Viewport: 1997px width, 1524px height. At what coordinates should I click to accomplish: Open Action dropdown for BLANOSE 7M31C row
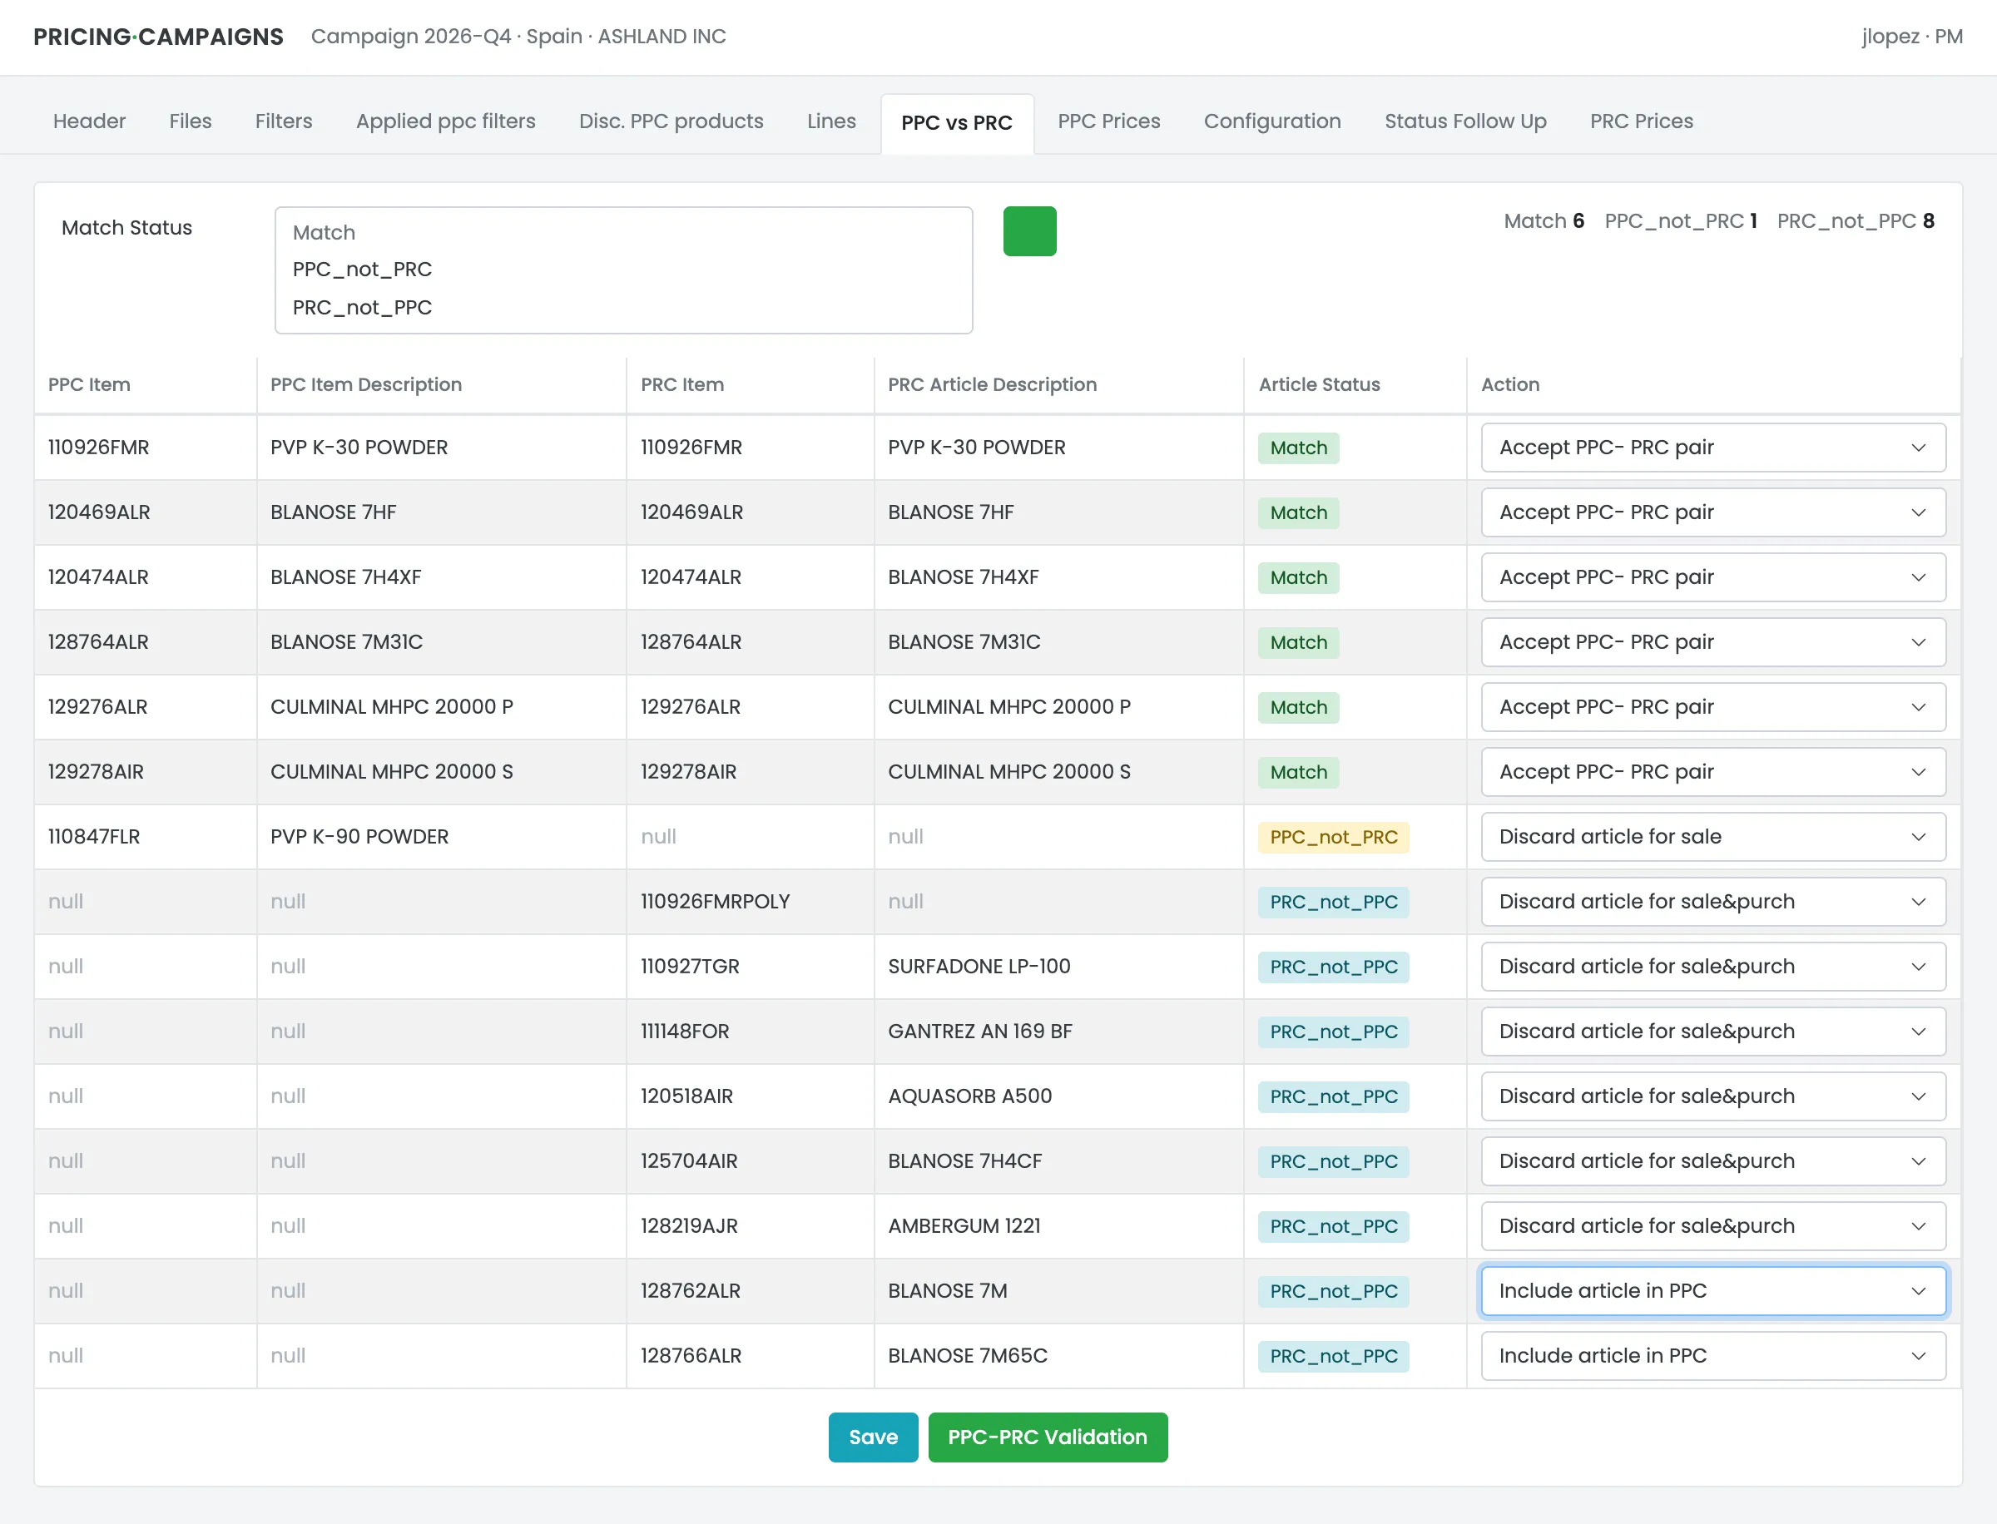1713,642
